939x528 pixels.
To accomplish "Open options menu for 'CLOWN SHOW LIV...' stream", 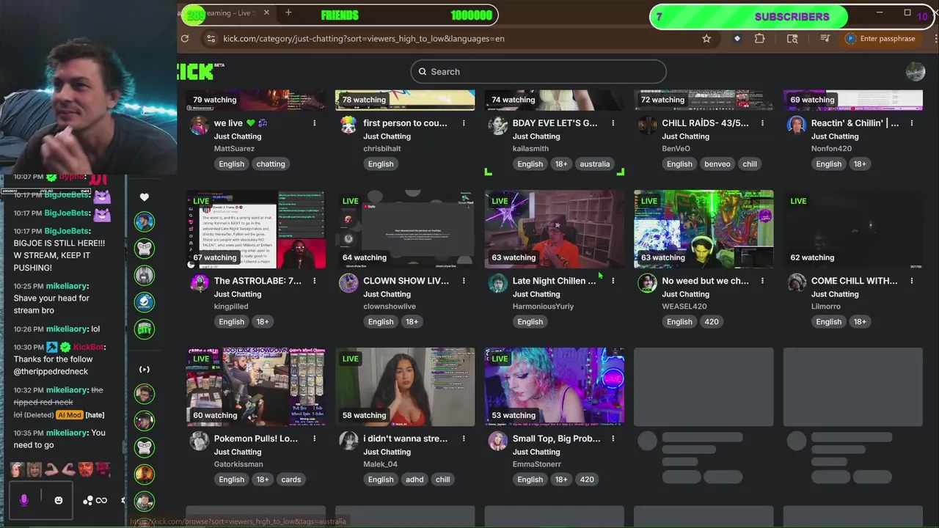I will 464,281.
